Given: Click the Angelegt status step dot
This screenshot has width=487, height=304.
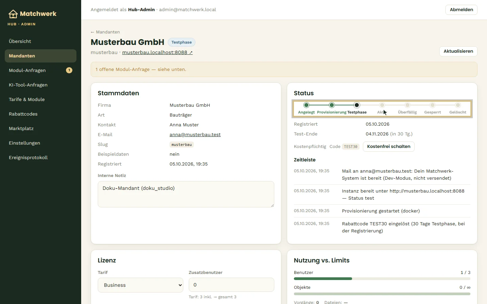Looking at the screenshot, I should pos(306,105).
